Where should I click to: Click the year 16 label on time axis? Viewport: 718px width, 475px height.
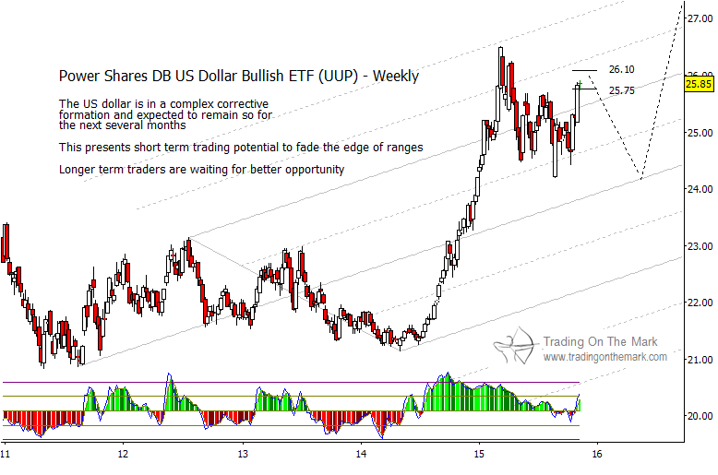coord(597,454)
